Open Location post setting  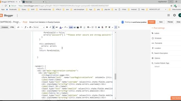(156, 48)
